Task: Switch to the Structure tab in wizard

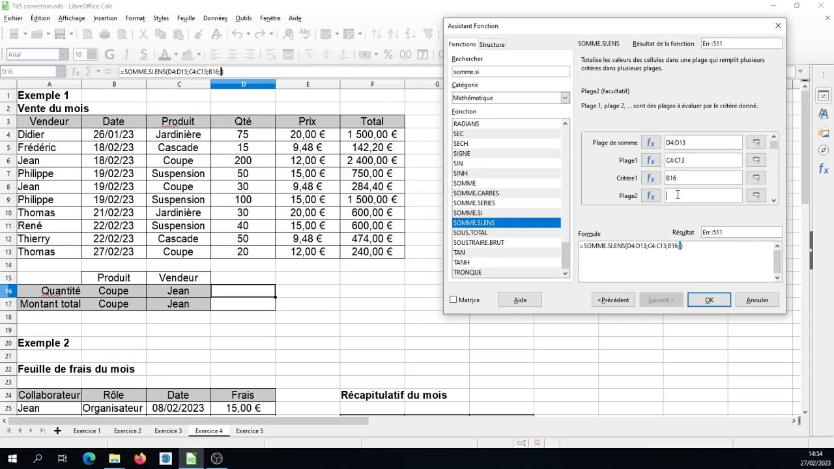Action: pyautogui.click(x=492, y=44)
